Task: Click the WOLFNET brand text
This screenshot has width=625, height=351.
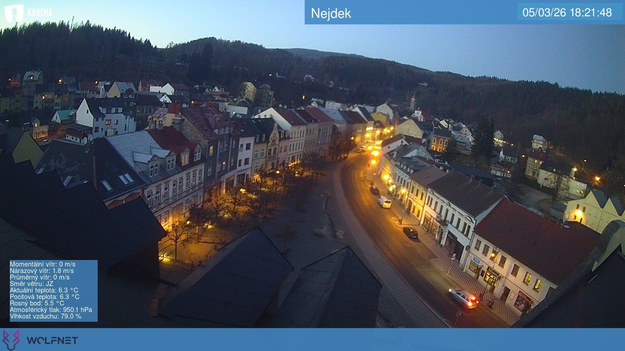Action: click(x=52, y=340)
